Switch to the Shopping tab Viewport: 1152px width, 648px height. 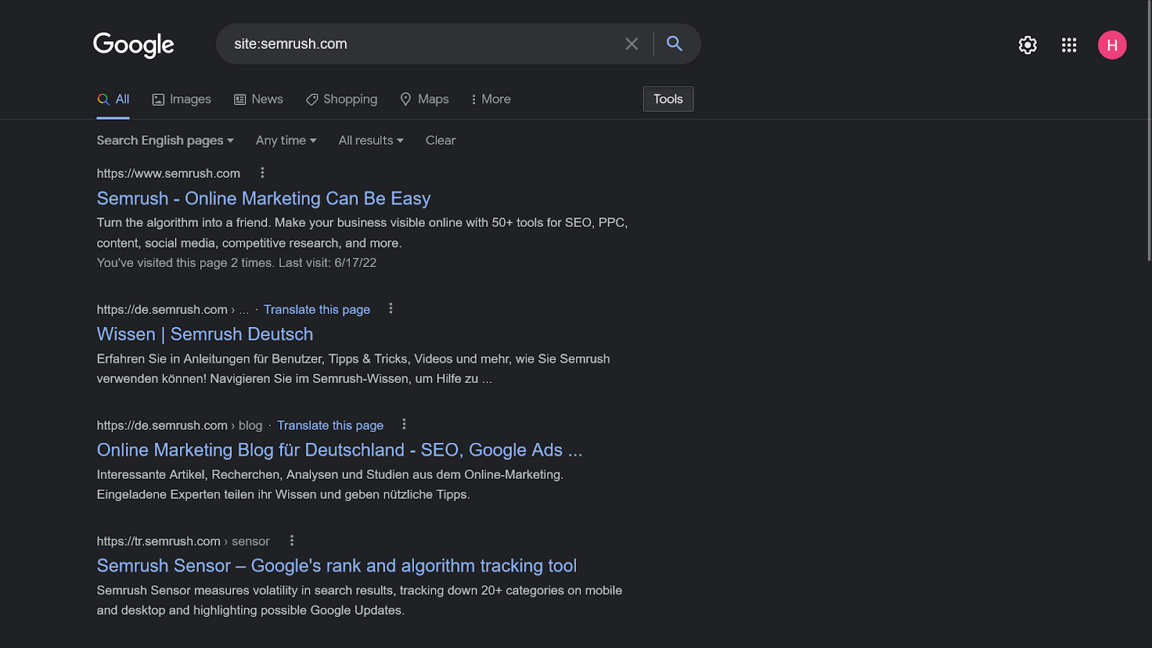coord(341,99)
